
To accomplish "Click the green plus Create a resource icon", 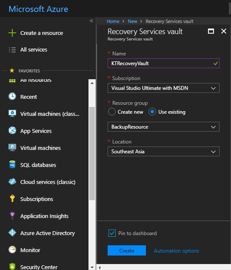I will pos(12,33).
